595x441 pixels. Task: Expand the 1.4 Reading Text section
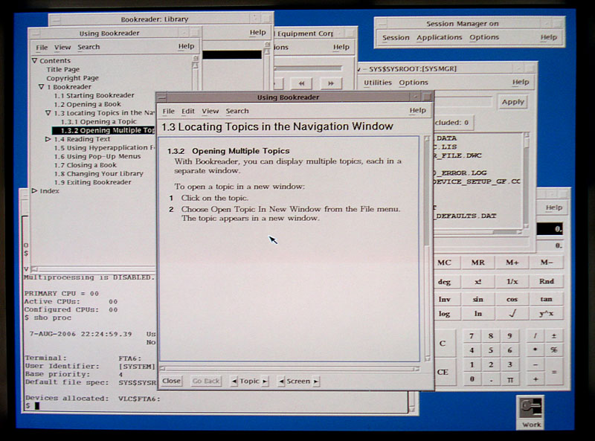[48, 139]
